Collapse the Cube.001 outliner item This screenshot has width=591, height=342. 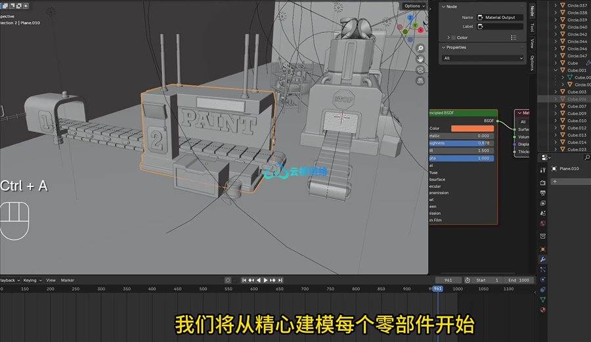pos(556,70)
